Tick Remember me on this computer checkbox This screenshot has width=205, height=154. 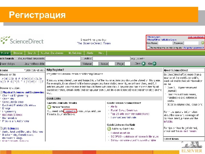tap(149, 47)
